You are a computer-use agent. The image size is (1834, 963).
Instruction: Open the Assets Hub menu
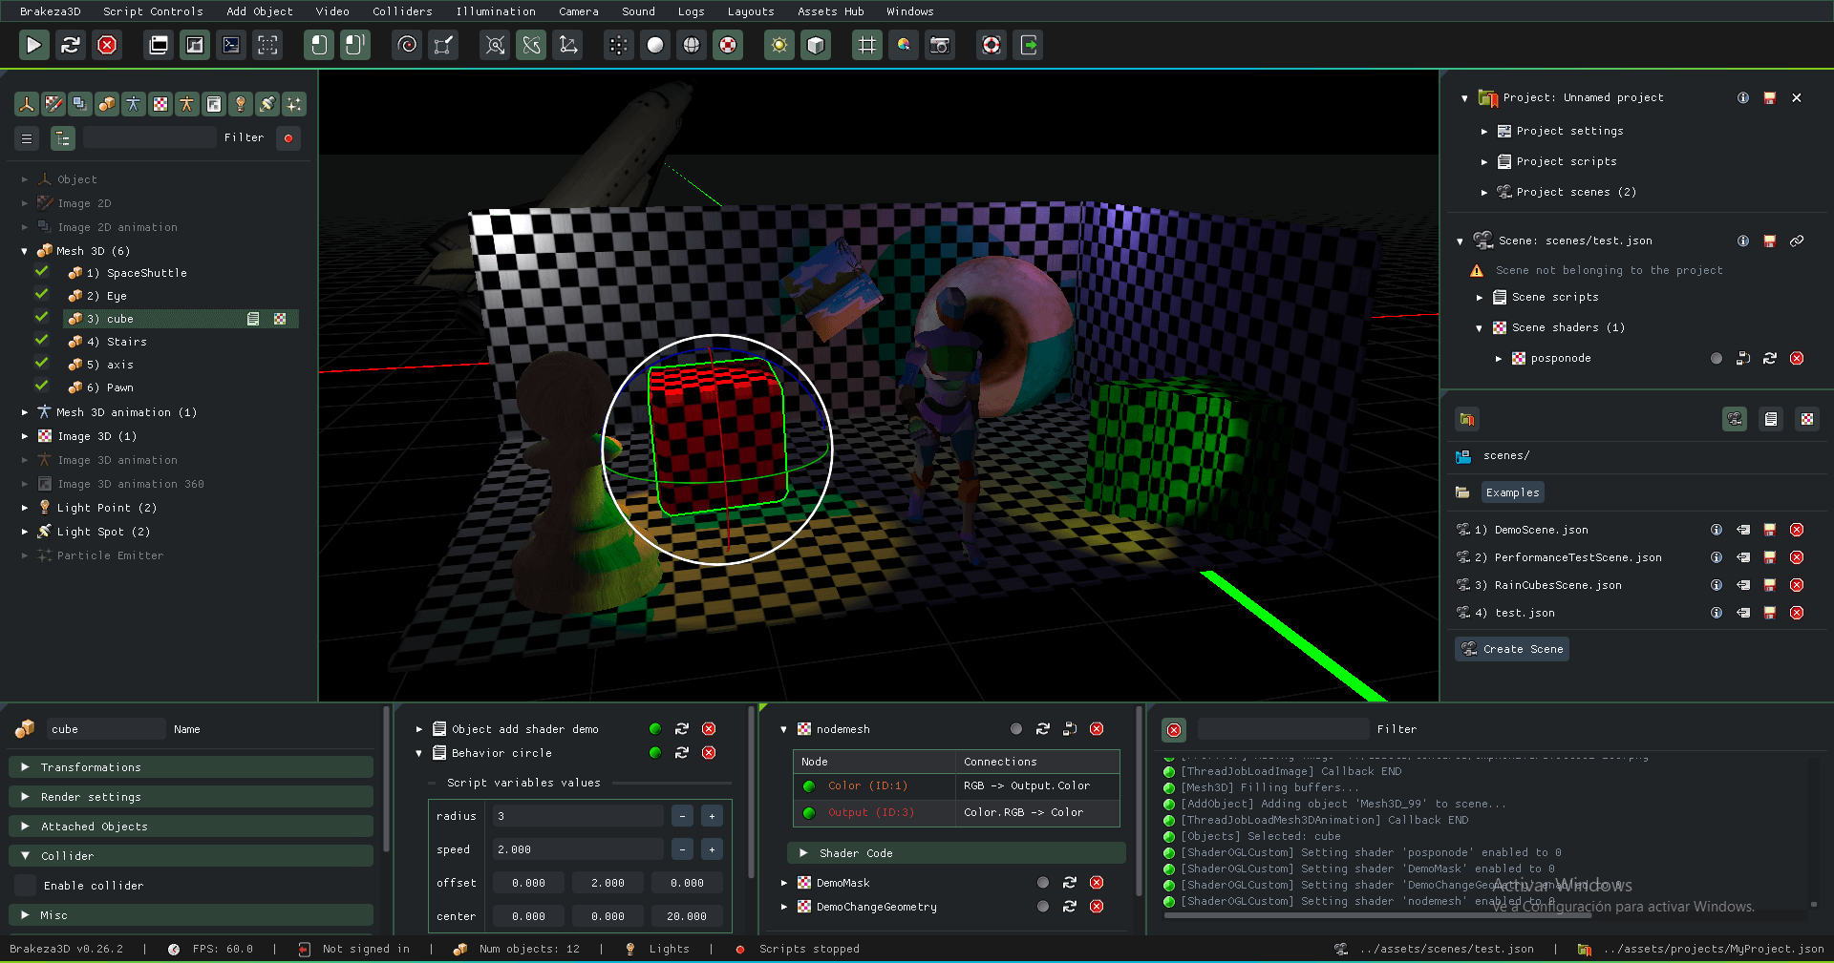(x=830, y=11)
